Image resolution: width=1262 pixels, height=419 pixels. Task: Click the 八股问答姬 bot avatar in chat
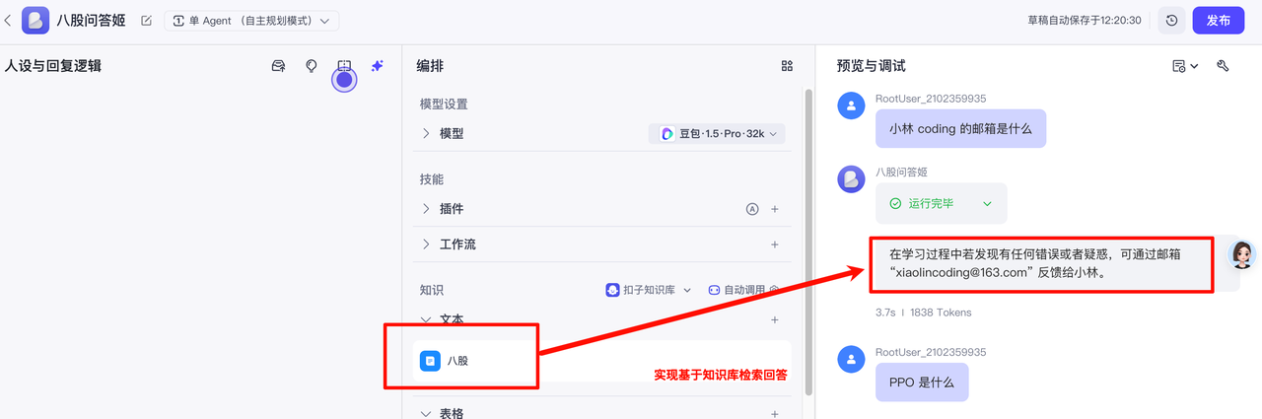click(852, 179)
